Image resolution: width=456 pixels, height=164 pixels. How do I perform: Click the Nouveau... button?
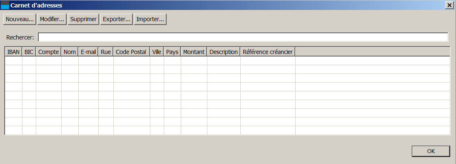click(20, 20)
